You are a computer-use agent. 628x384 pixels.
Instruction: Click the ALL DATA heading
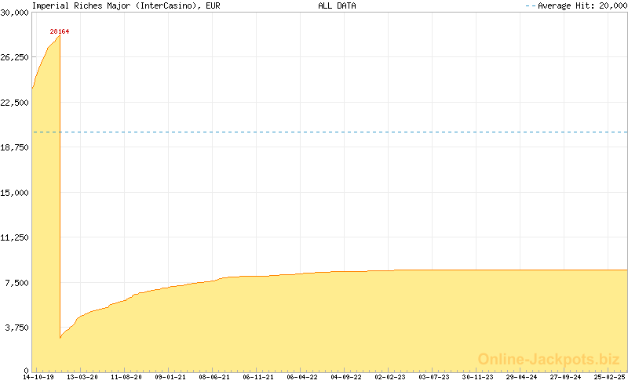[x=337, y=5]
